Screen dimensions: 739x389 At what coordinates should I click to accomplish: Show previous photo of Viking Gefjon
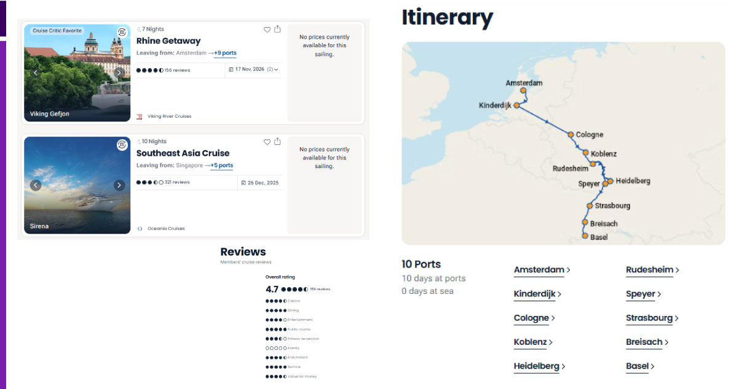coord(36,73)
